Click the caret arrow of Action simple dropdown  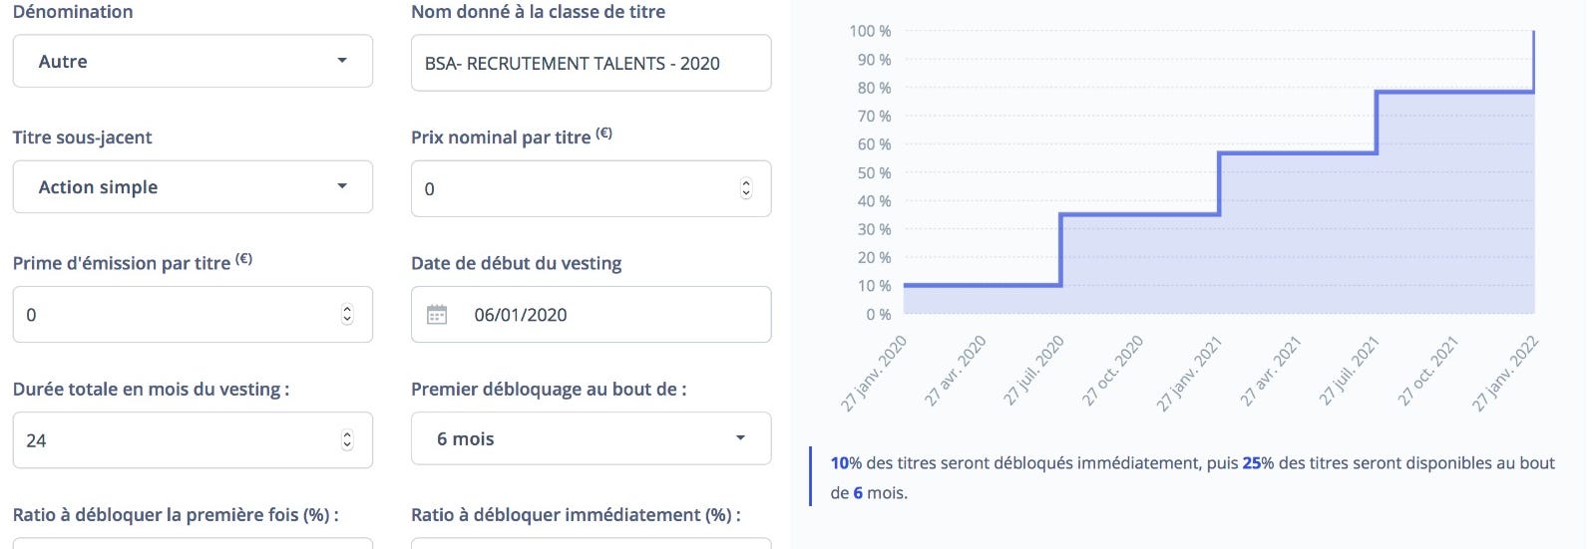(x=342, y=186)
